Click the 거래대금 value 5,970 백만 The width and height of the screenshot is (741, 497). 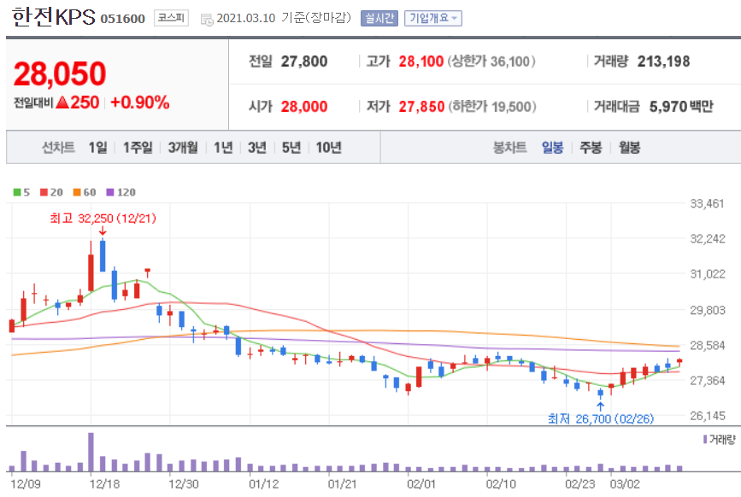[681, 107]
